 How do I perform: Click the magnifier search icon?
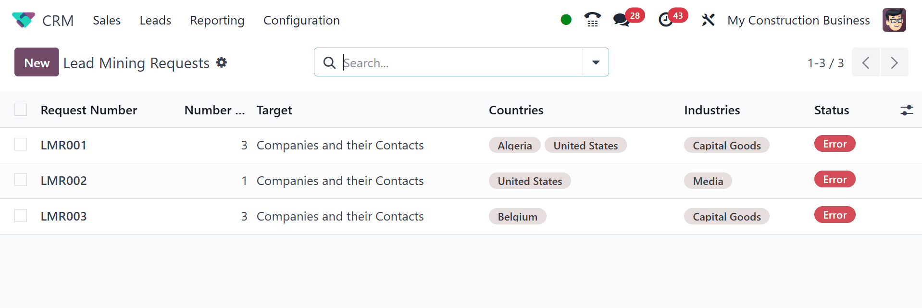click(x=329, y=62)
